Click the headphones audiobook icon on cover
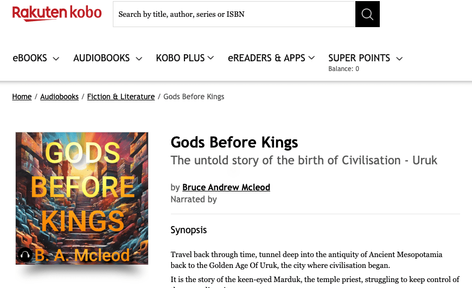Viewport: 472px width, 288px height. coord(25,254)
